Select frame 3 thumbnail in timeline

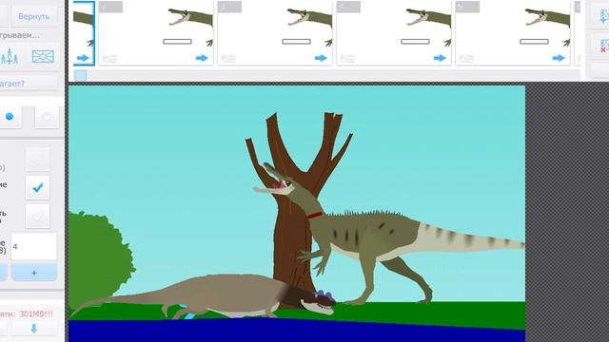275,33
